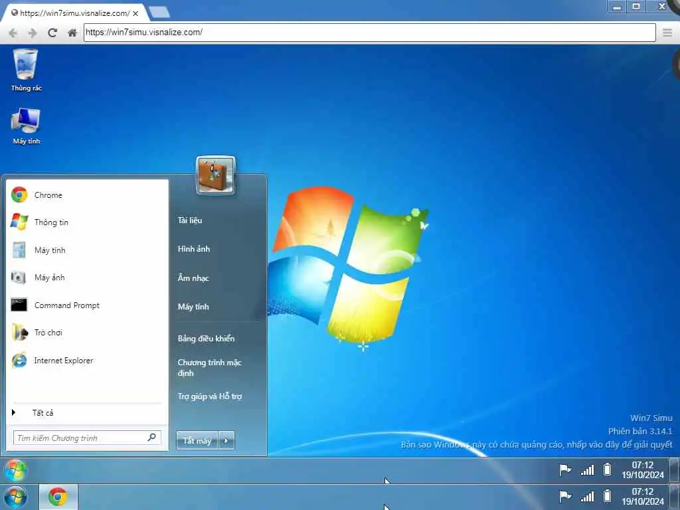
Task: Launch Máy tính calculator from Start menu list
Action: (87, 250)
